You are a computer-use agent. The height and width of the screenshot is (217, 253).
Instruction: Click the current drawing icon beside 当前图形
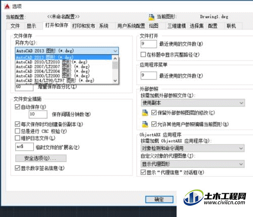point(151,17)
